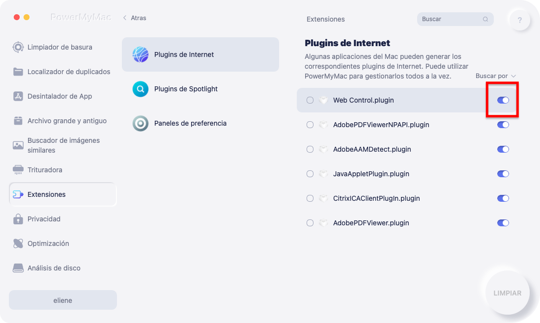540x323 pixels.
Task: Open the Limpiador de basura icon
Action: tap(18, 47)
